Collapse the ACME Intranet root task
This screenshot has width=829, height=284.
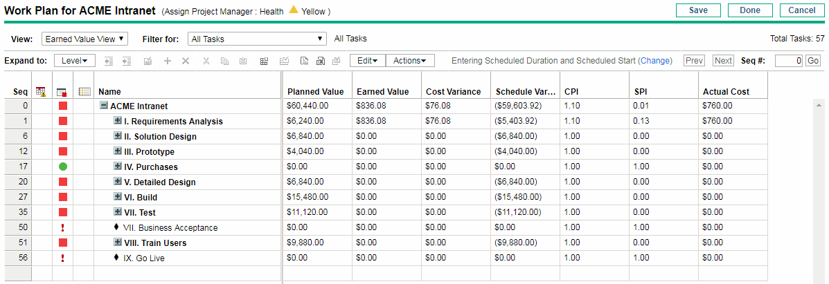pos(104,106)
